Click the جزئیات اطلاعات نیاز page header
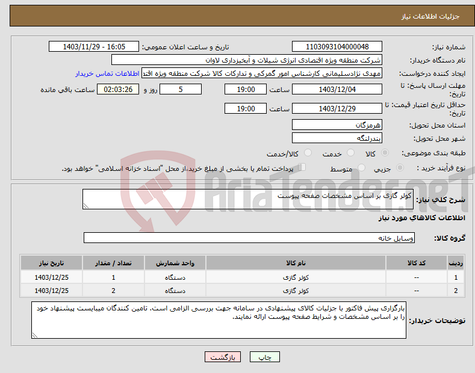The height and width of the screenshot is (373, 475). [430, 16]
